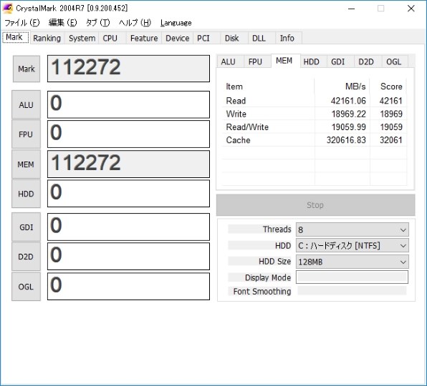The height and width of the screenshot is (386, 427).
Task: Open the ファイル (F) menu
Action: click(22, 23)
